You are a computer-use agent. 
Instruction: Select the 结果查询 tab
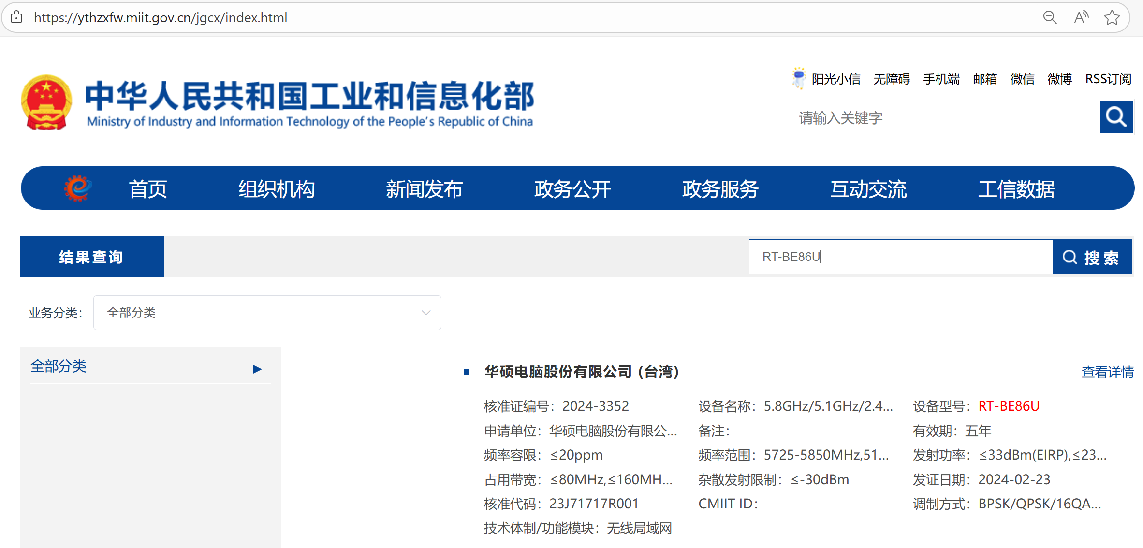[x=92, y=257]
